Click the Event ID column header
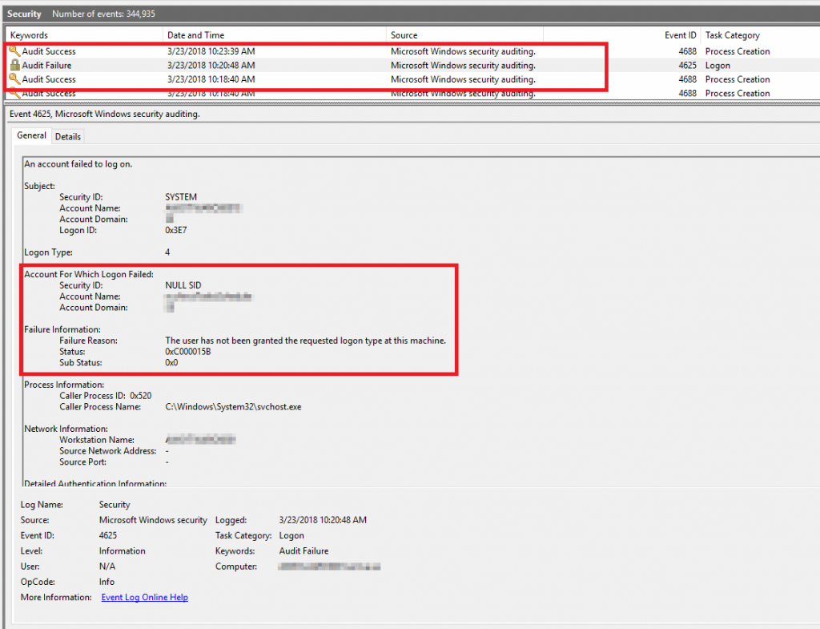The width and height of the screenshot is (820, 629). point(680,34)
